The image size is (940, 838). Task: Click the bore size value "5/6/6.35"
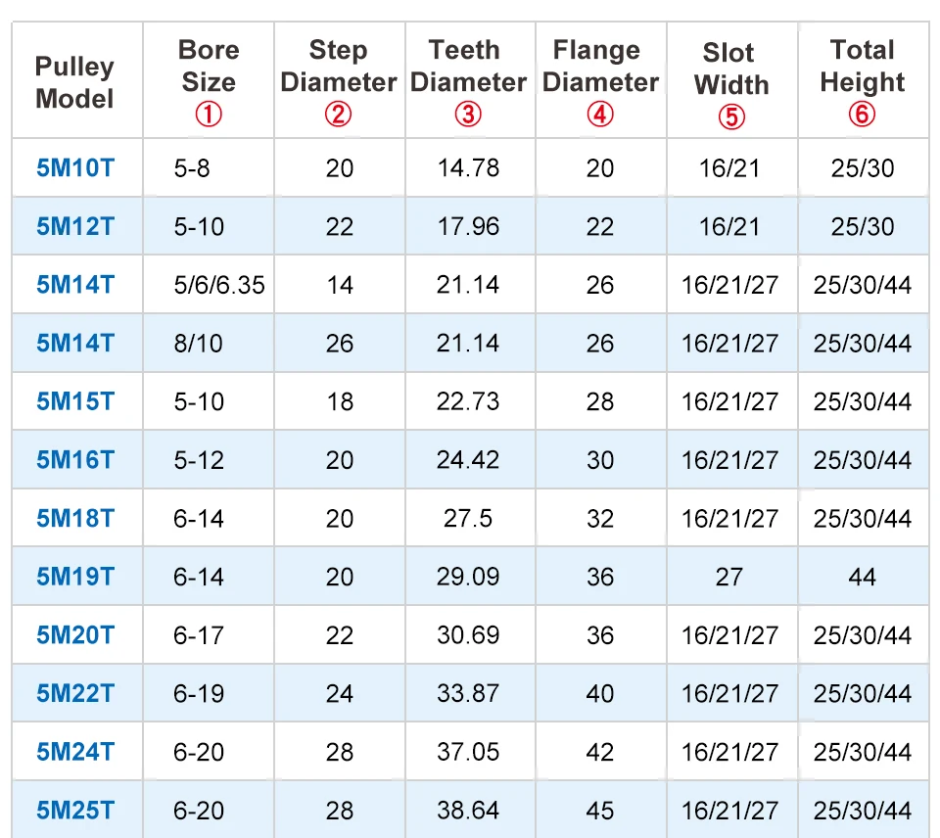219,285
